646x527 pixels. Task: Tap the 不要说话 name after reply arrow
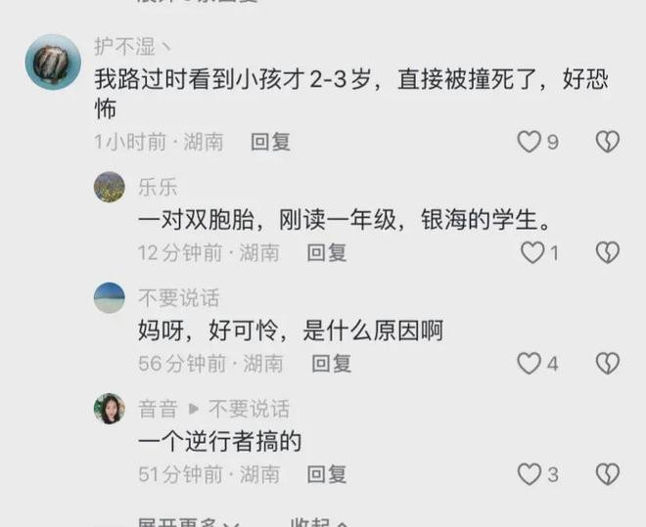tap(249, 409)
